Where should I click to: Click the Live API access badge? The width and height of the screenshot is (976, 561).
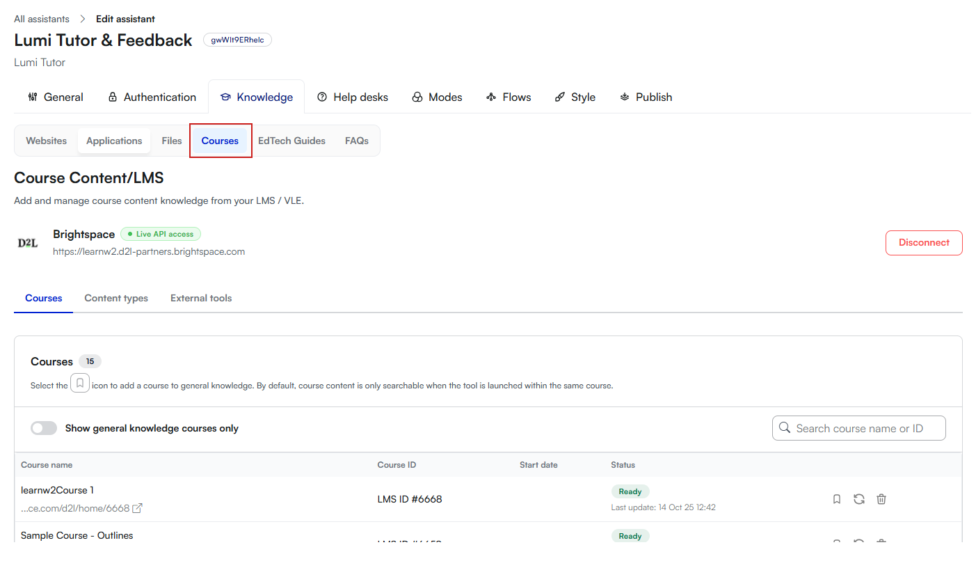161,234
